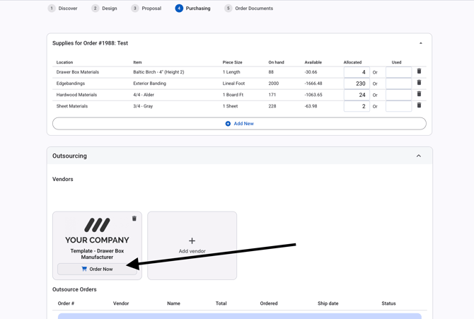Click the On hand value 2000
474x319 pixels.
click(274, 83)
